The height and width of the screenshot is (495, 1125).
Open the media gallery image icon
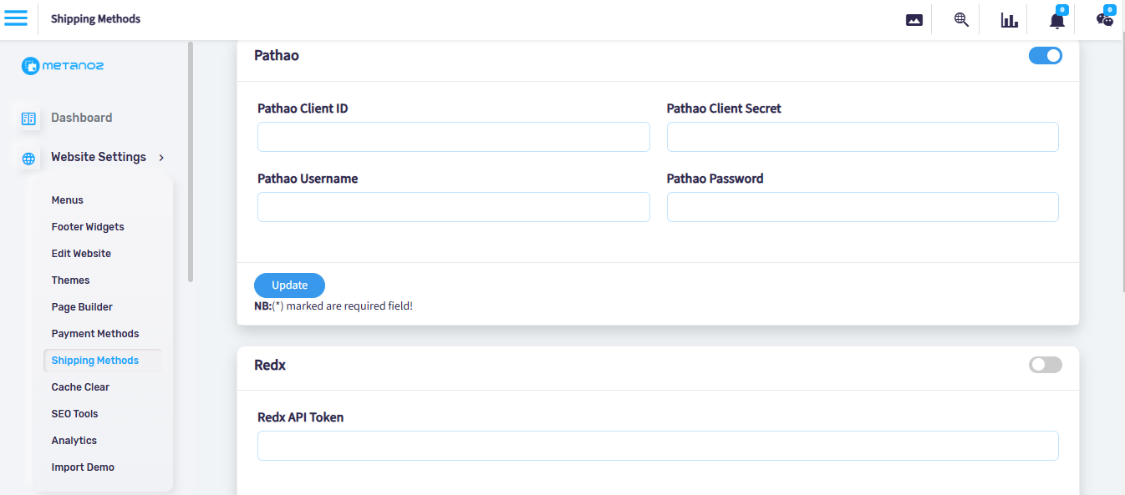[914, 20]
